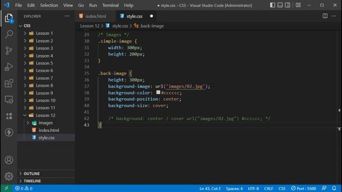
Task: Follow the 'images/02.jpg' url link in code
Action: pyautogui.click(x=185, y=86)
